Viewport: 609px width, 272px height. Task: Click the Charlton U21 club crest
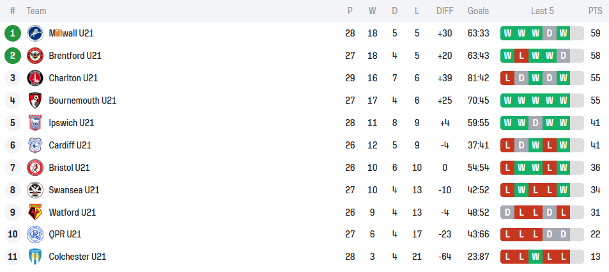tap(35, 78)
